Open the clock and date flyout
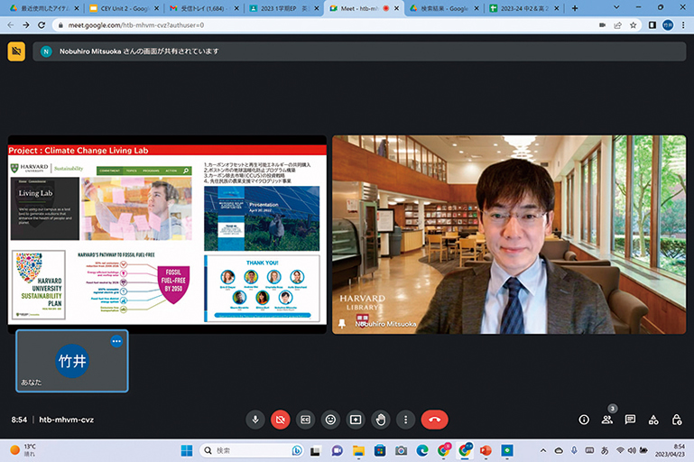The height and width of the screenshot is (462, 694). pyautogui.click(x=670, y=450)
